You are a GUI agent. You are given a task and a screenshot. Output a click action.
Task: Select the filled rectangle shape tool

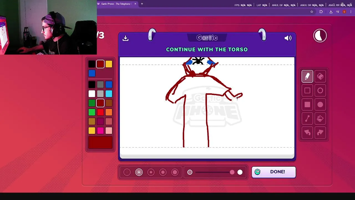click(x=307, y=105)
